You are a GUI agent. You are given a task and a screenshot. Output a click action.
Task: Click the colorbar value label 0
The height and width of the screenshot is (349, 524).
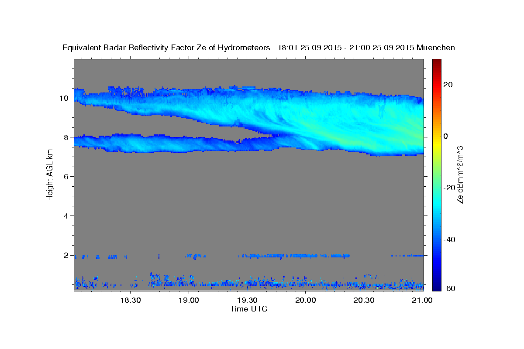446,136
